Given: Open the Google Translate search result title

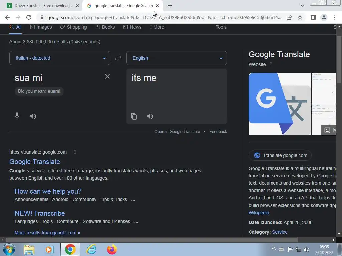Looking at the screenshot, I should coord(35,162).
